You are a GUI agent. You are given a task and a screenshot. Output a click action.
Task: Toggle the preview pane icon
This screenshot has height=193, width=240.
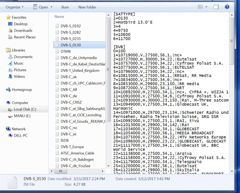216,7
